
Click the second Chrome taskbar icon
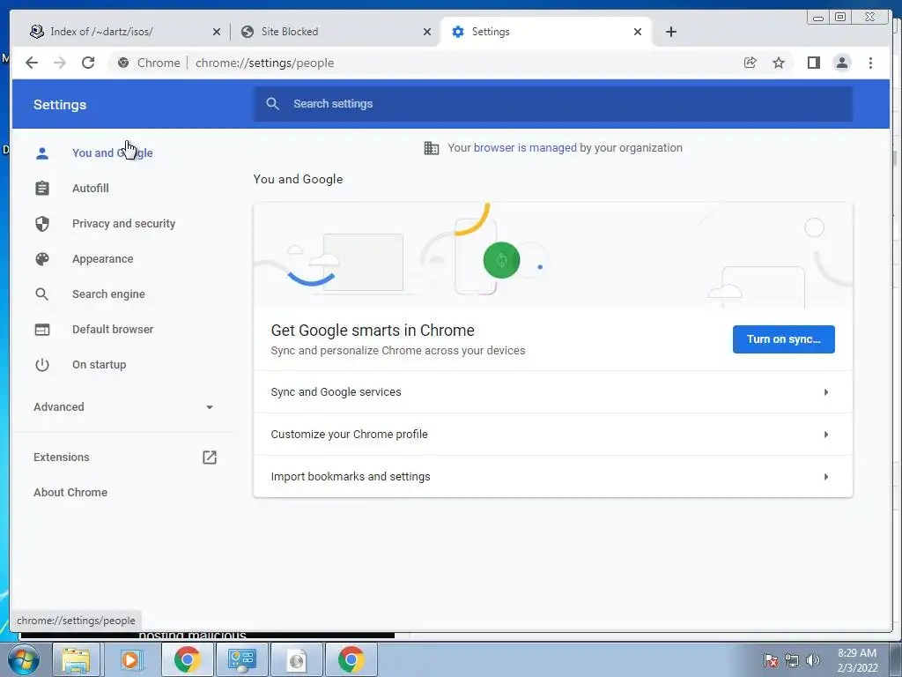[351, 659]
